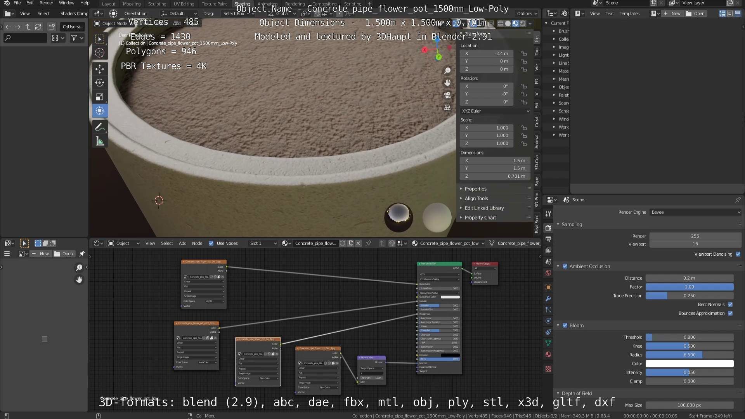745x419 pixels.
Task: Lock the X location value
Action: (x=524, y=54)
